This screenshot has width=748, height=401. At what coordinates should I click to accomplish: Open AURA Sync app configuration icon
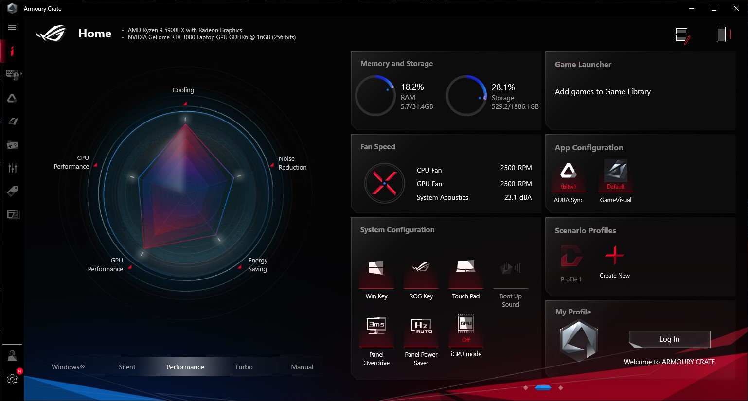(x=568, y=181)
